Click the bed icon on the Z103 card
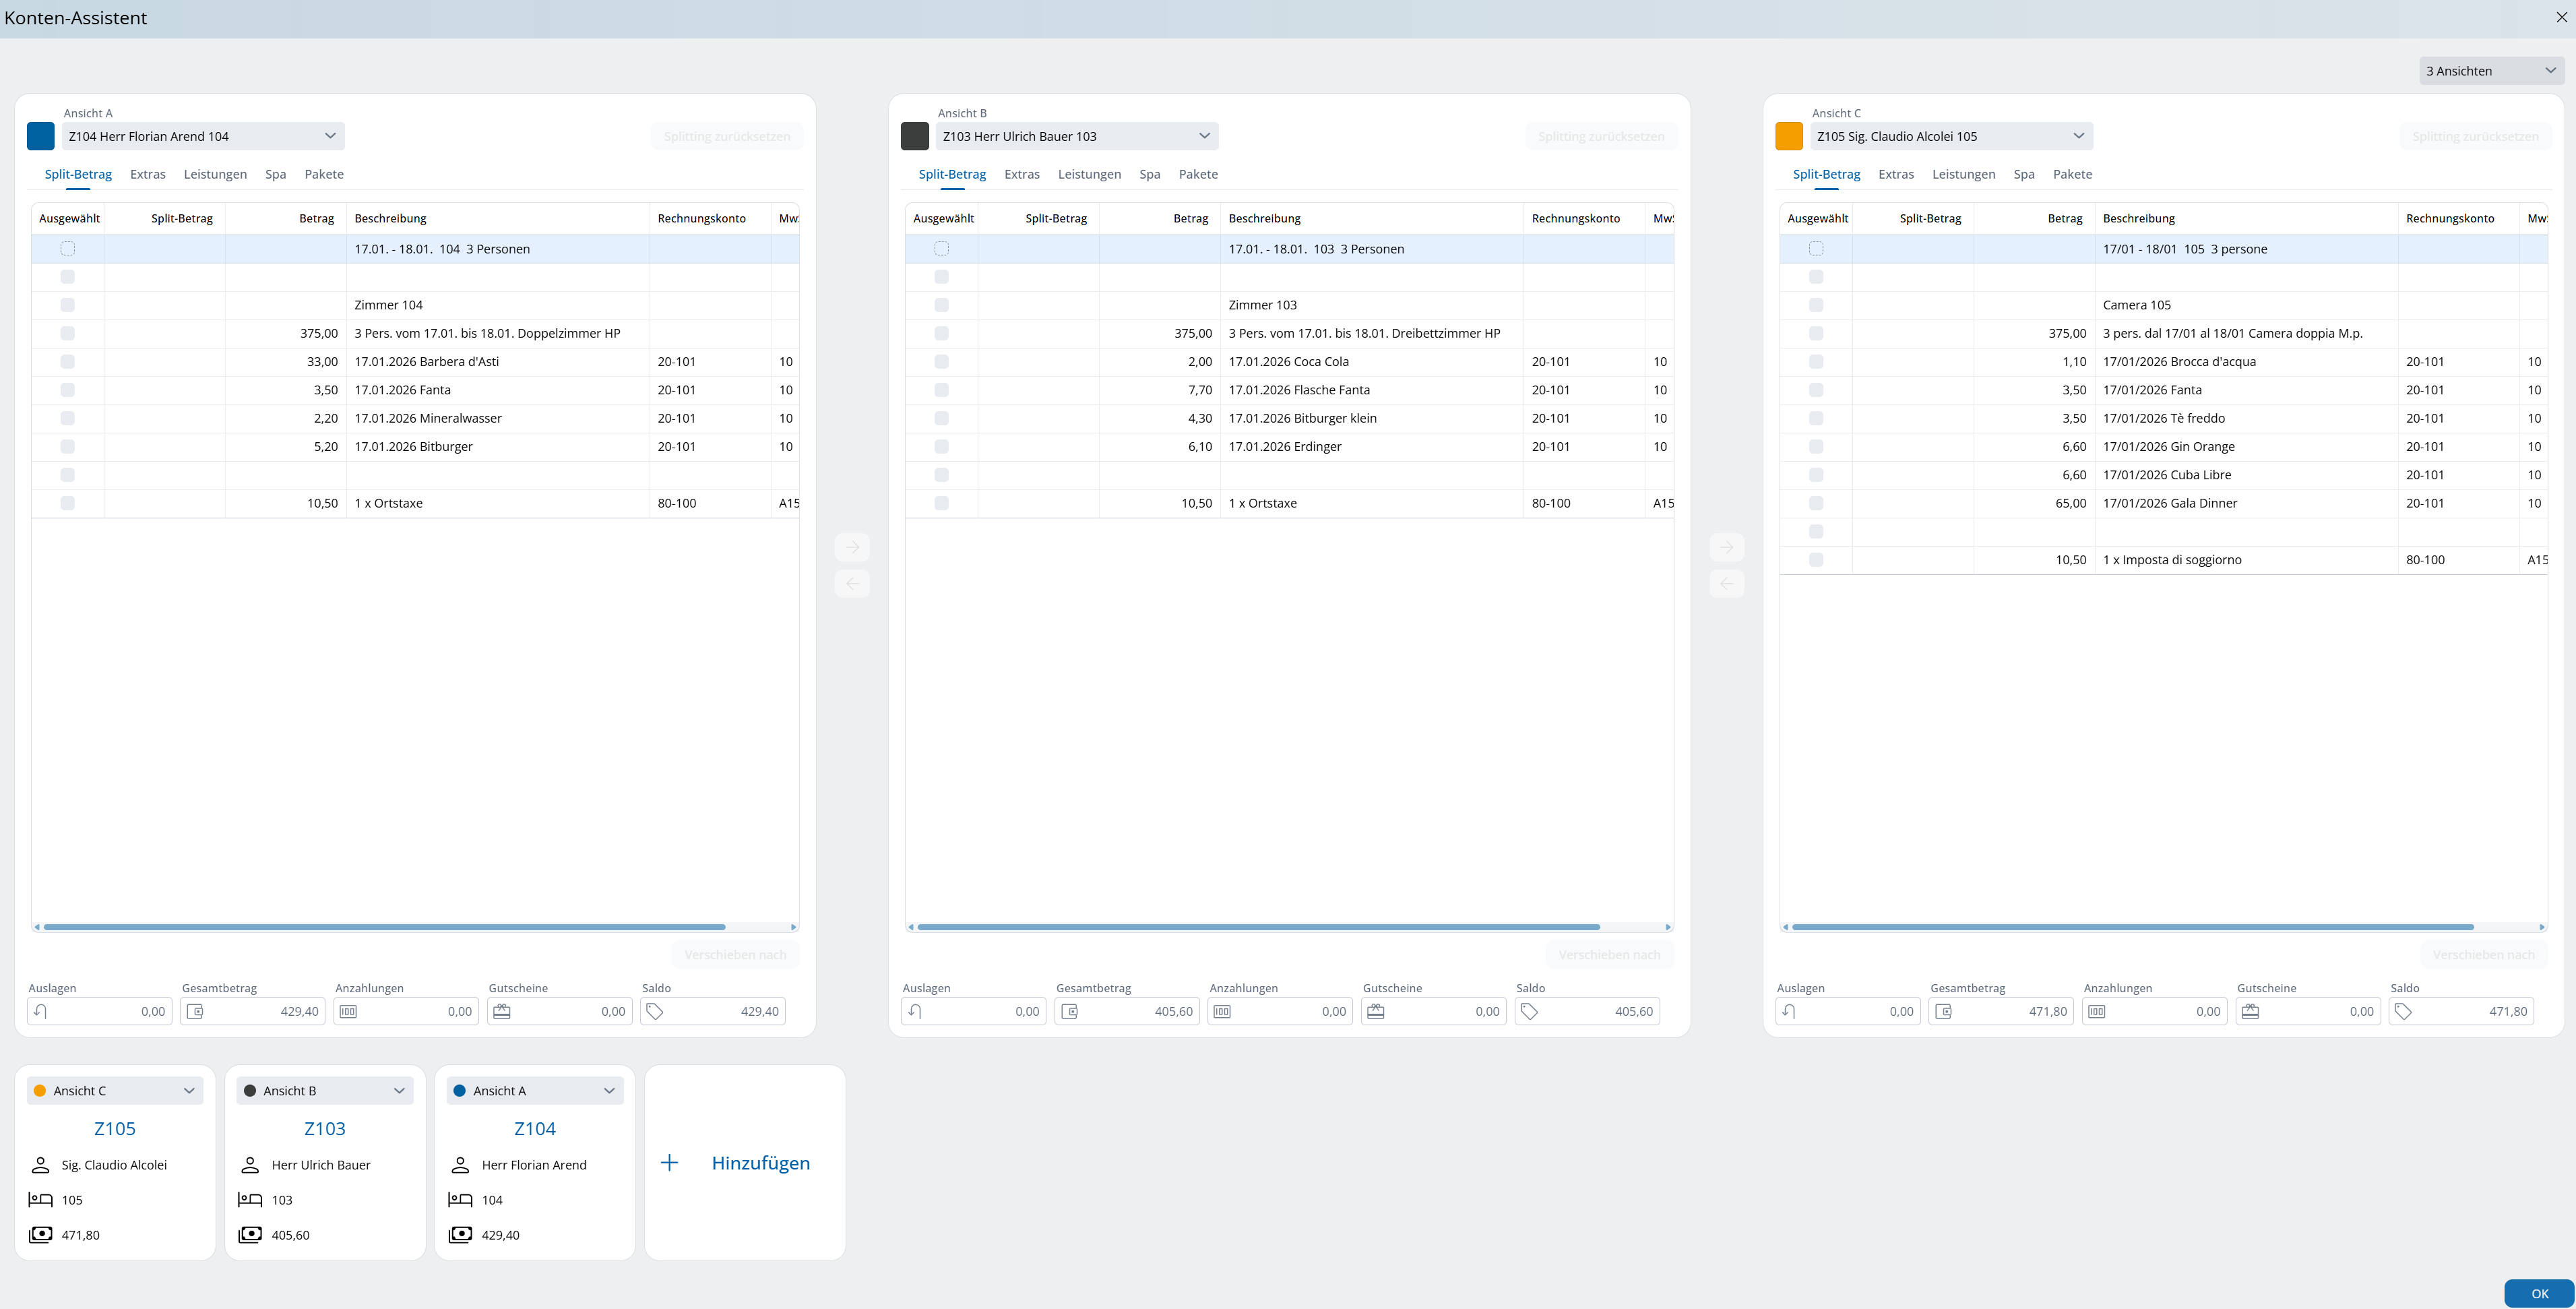 pos(250,1199)
